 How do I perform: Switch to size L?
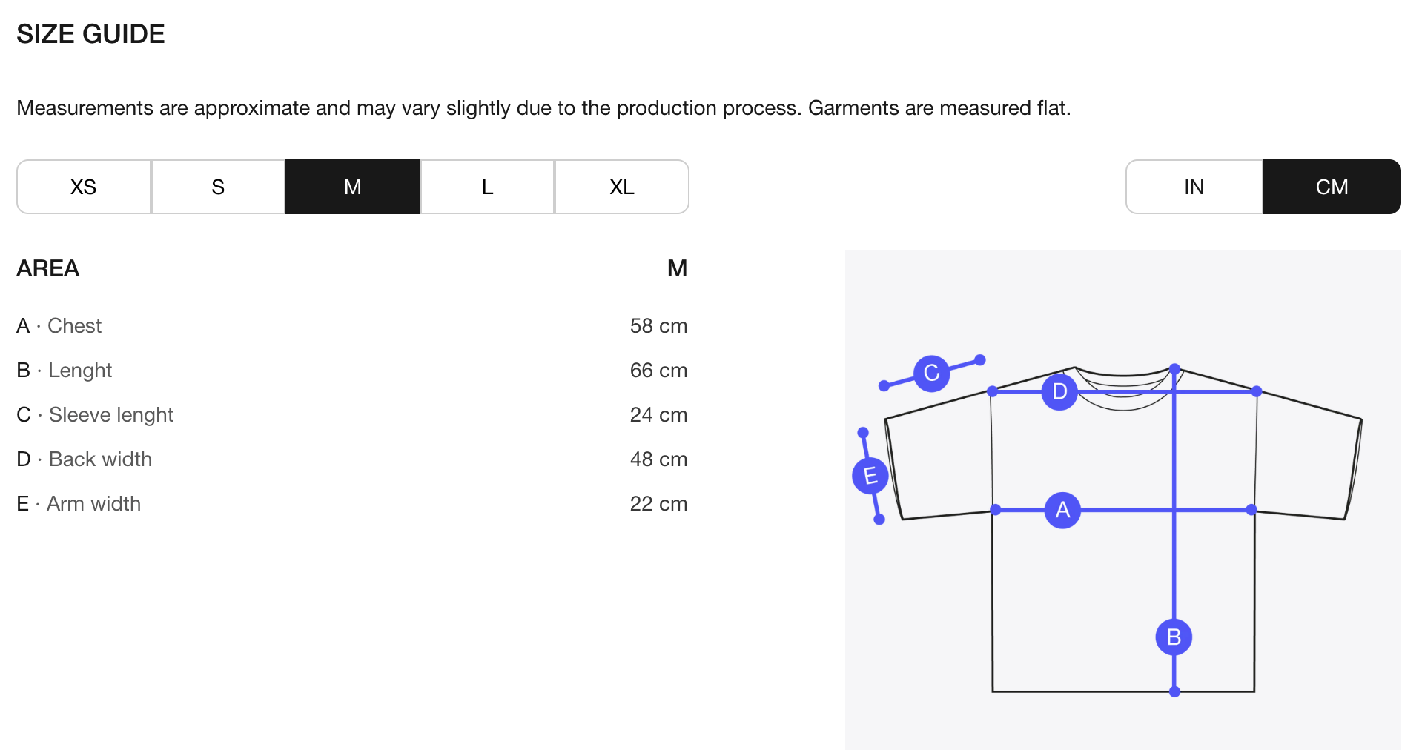pyautogui.click(x=487, y=187)
